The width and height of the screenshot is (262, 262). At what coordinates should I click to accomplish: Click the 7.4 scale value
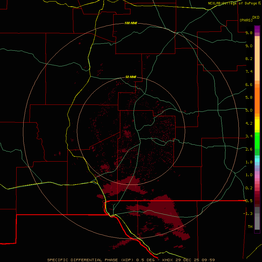click(x=249, y=72)
